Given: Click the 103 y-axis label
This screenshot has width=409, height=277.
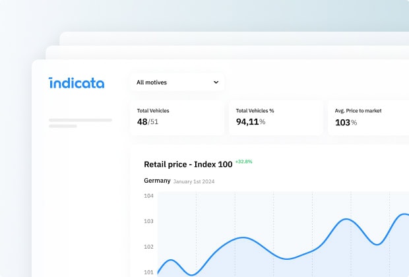Looking at the screenshot, I should pyautogui.click(x=148, y=222).
